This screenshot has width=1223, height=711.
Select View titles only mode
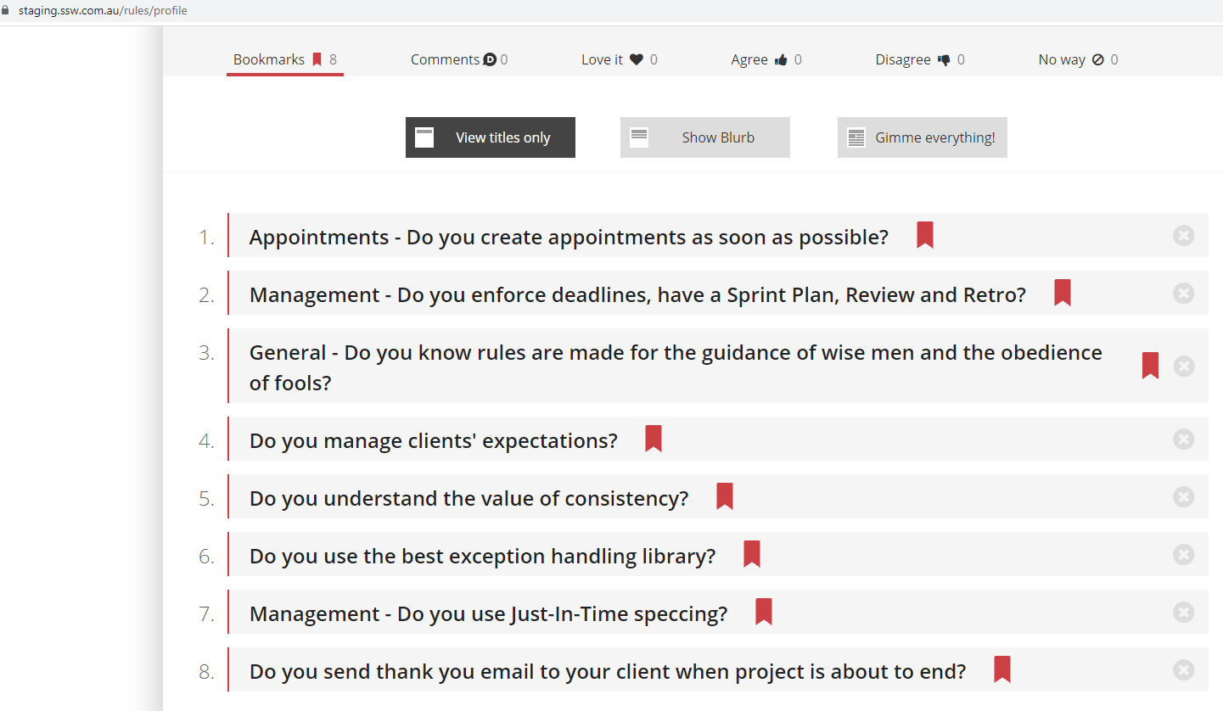[491, 137]
